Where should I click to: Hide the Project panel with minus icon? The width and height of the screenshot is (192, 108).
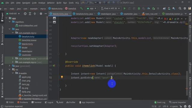tap(46, 14)
